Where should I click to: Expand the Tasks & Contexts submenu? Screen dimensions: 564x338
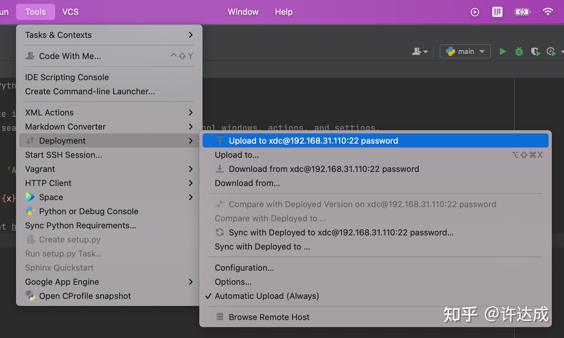point(109,35)
